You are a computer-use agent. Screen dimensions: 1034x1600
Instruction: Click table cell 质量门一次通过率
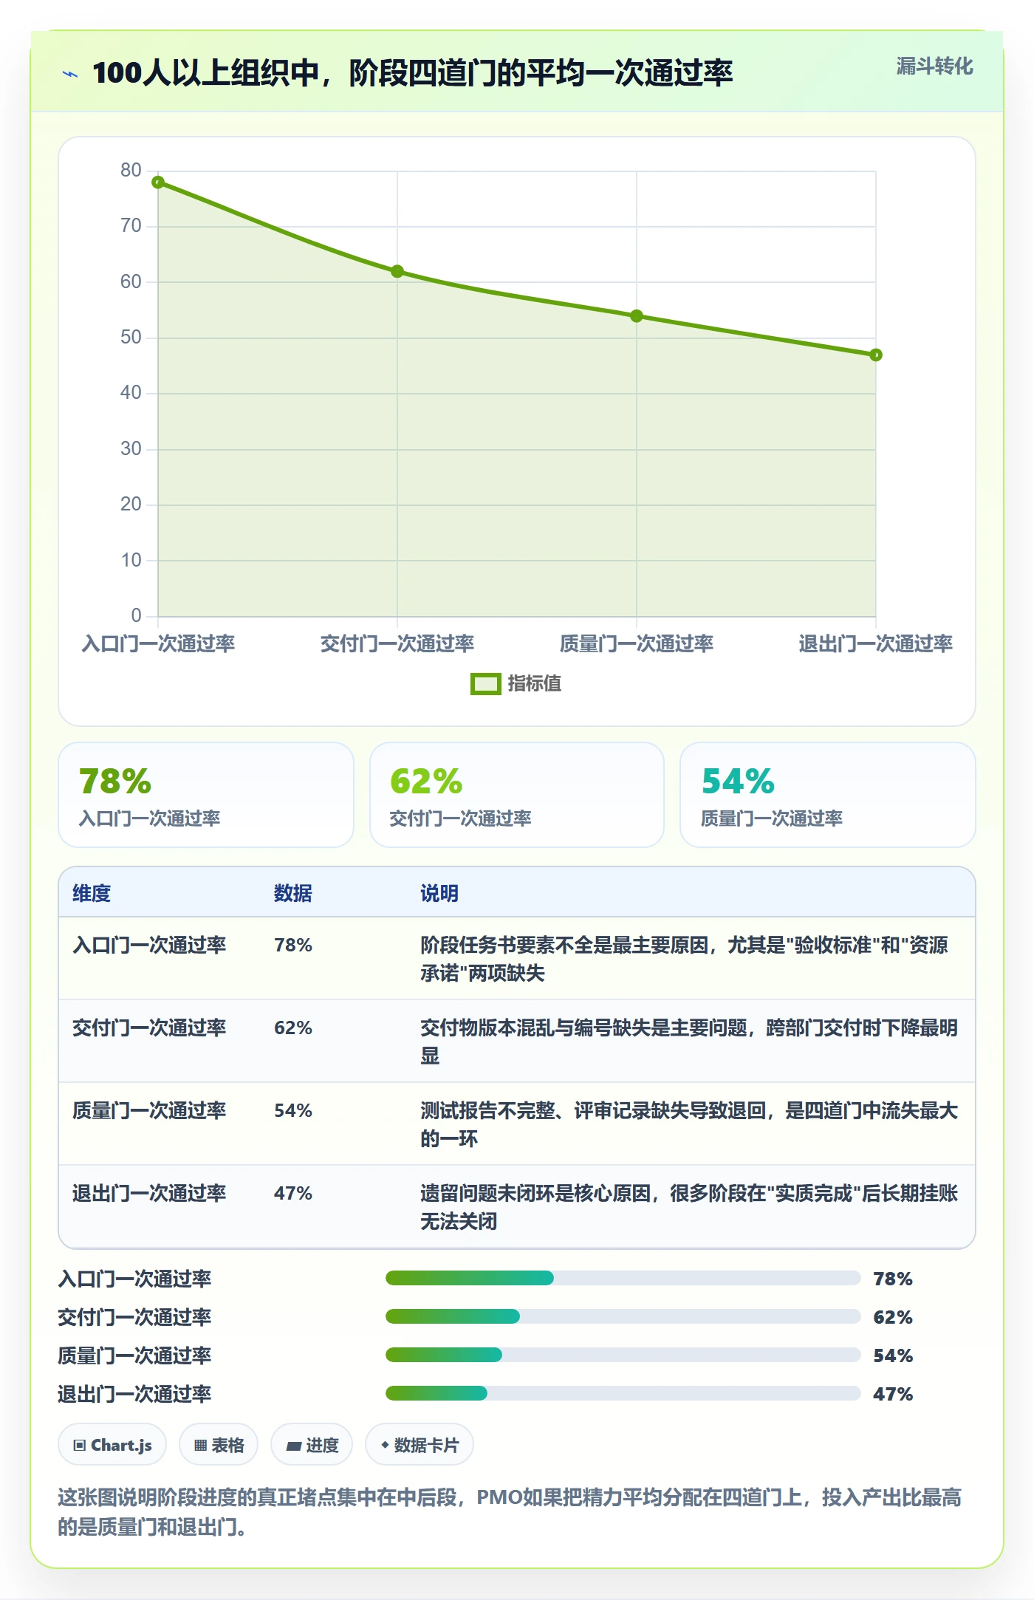[149, 1111]
